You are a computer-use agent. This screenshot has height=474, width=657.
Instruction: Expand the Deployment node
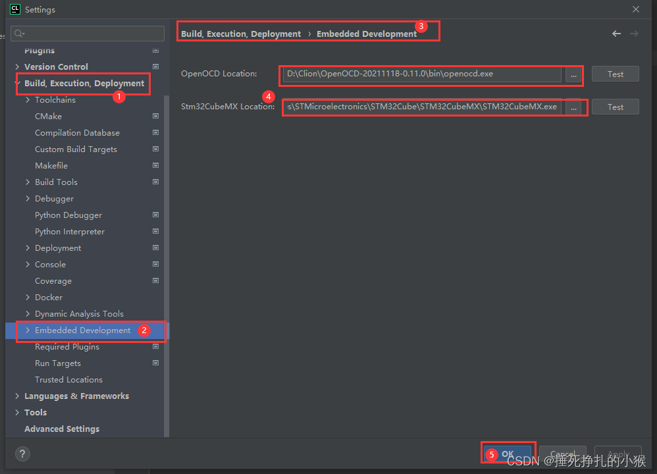(x=28, y=248)
